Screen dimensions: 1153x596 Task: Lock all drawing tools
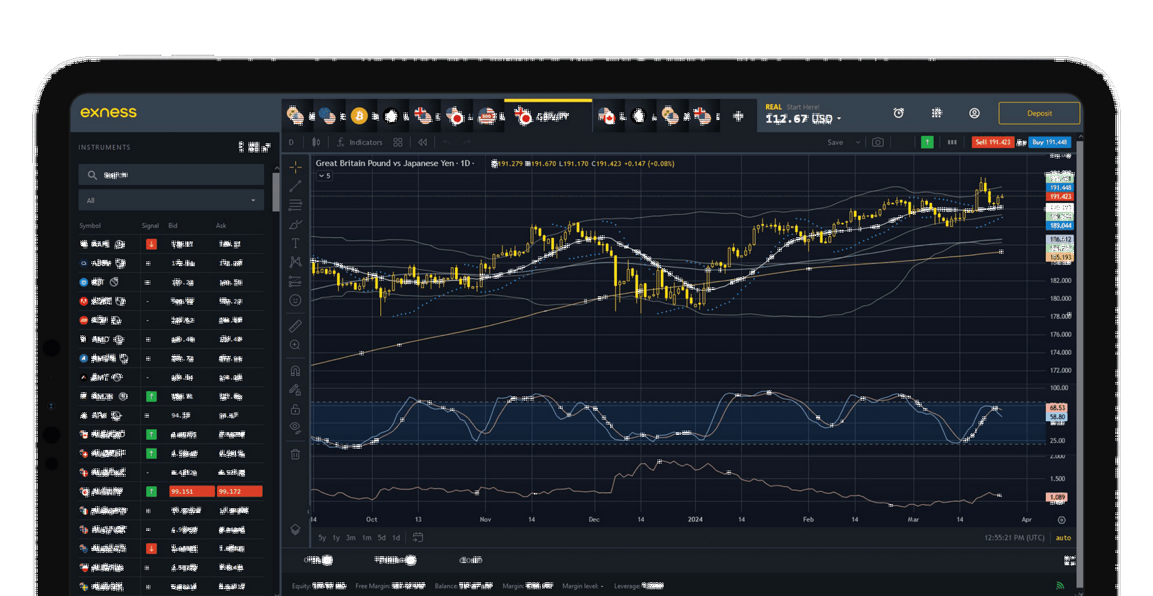(x=295, y=409)
